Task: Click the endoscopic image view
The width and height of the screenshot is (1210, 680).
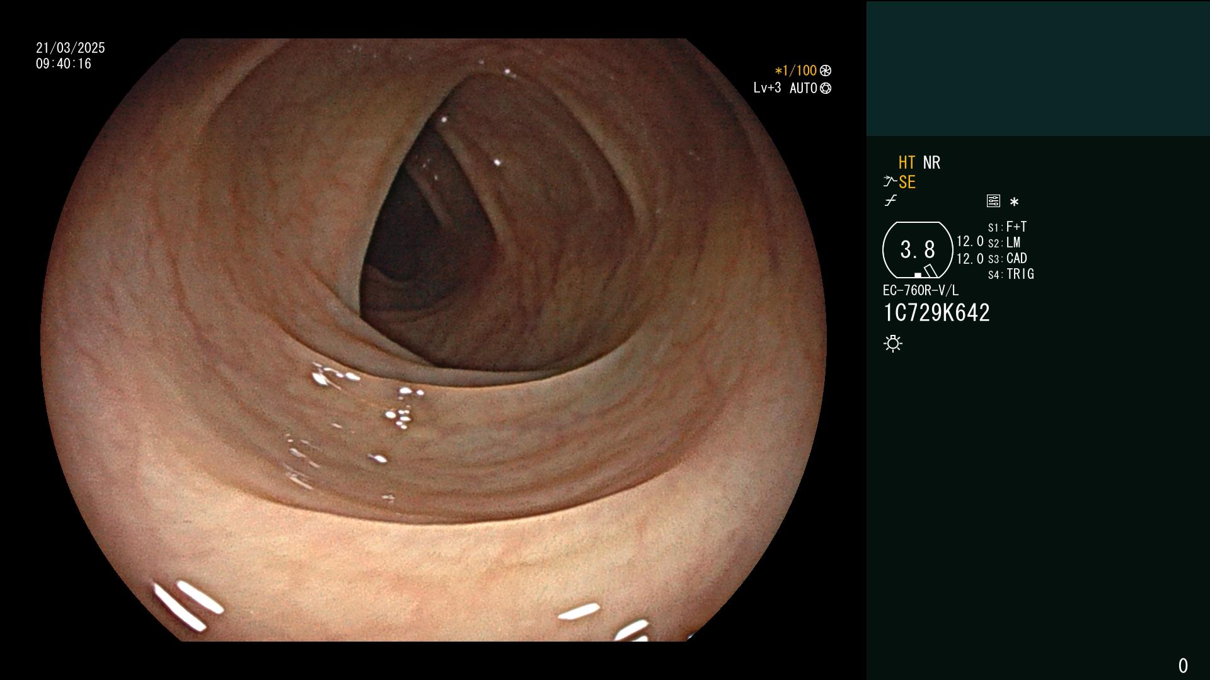Action: coord(434,340)
